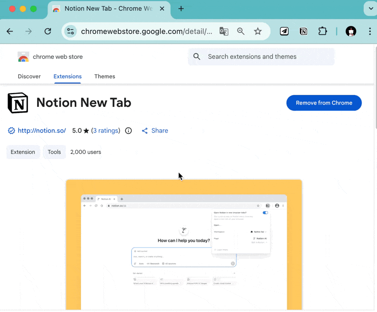Open the site information icon in address bar
The width and height of the screenshot is (377, 312).
pyautogui.click(x=71, y=32)
